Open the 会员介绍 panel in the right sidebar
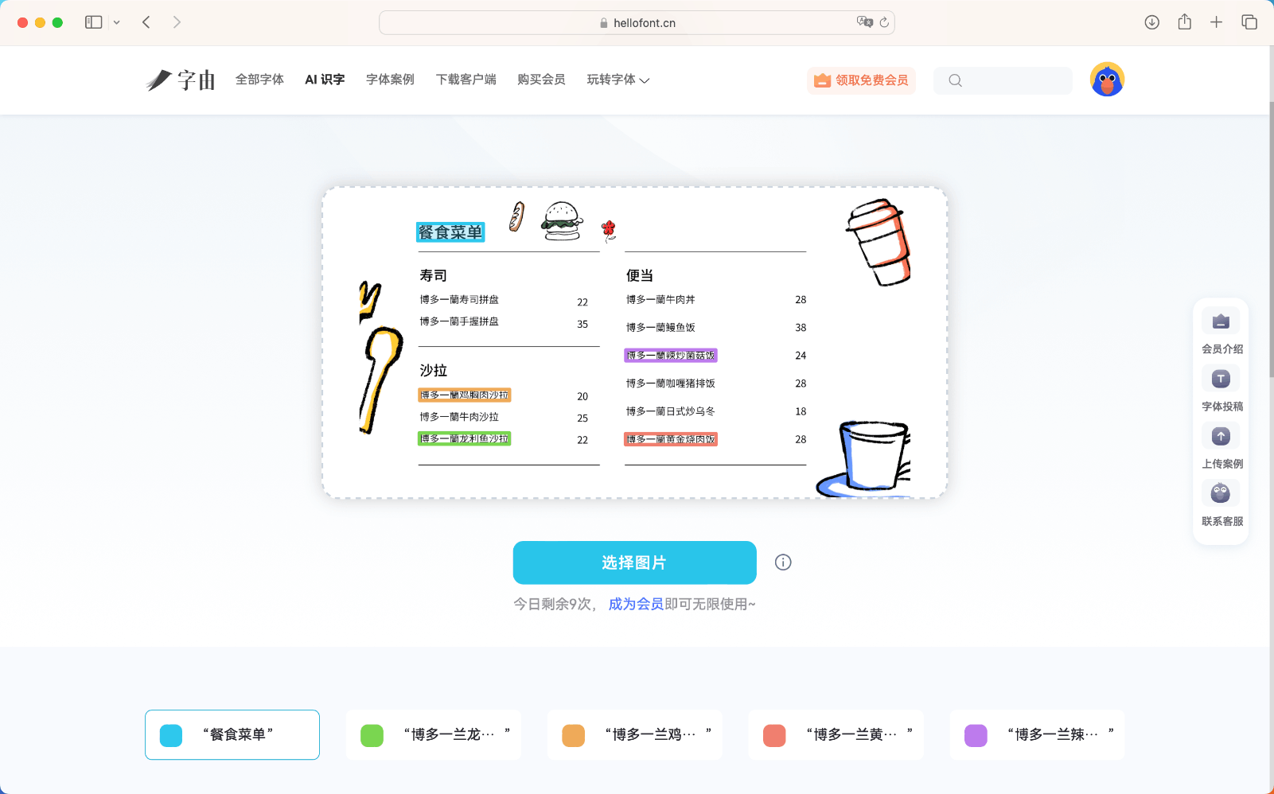Image resolution: width=1274 pixels, height=794 pixels. click(1221, 321)
